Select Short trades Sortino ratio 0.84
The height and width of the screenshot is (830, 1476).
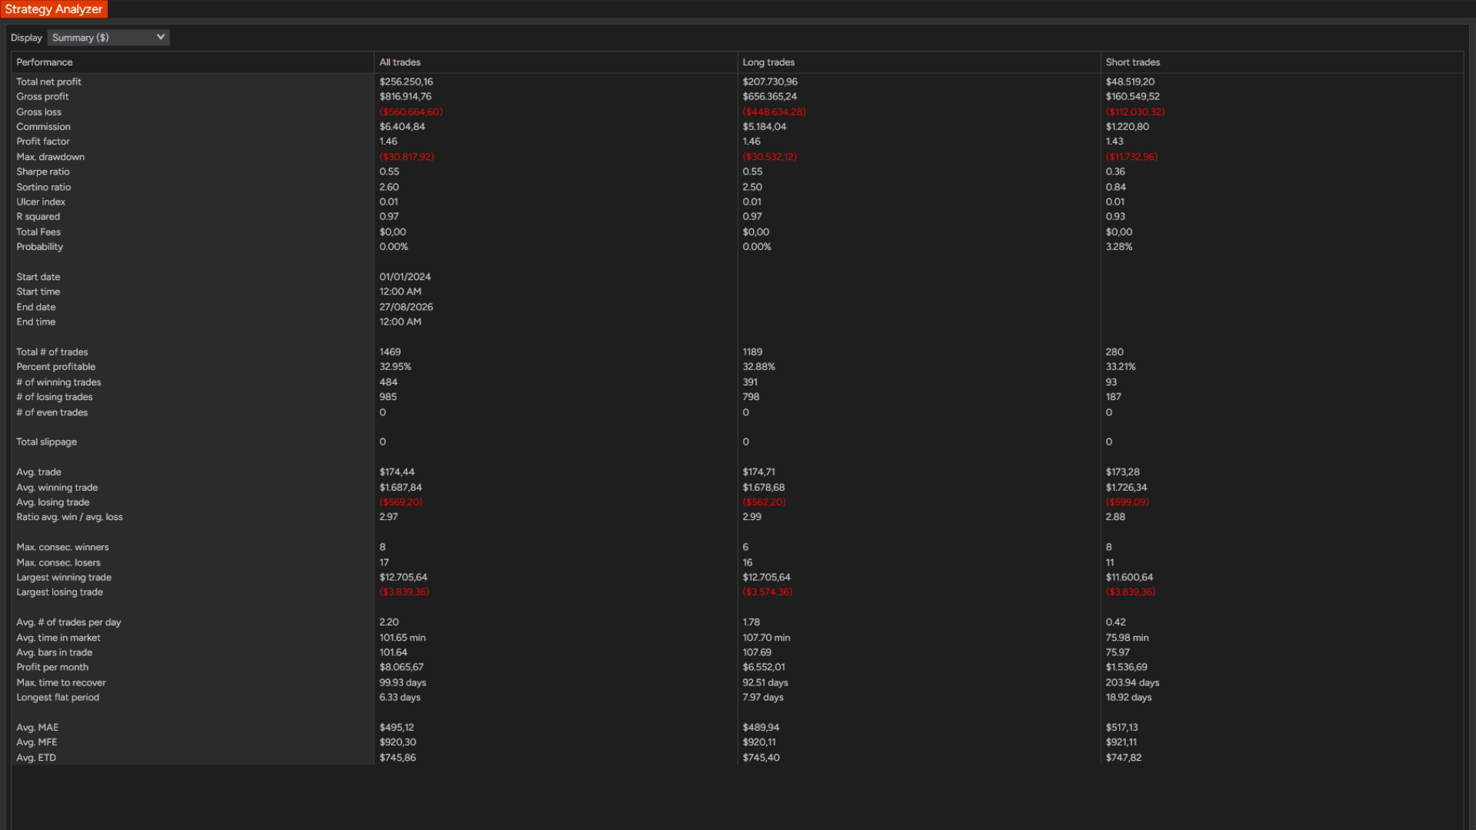click(1115, 187)
